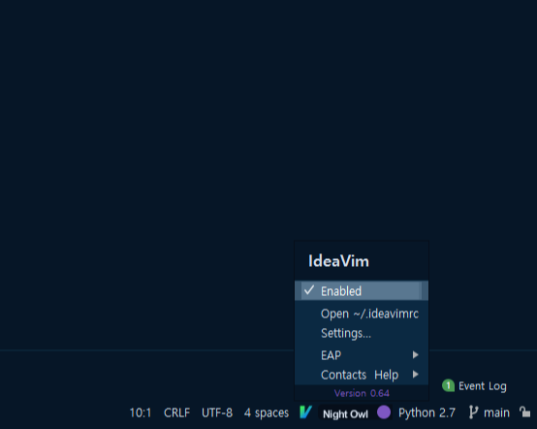Open IdeaVim Settings... entry
Viewport: 537px width, 429px height.
[x=362, y=333]
